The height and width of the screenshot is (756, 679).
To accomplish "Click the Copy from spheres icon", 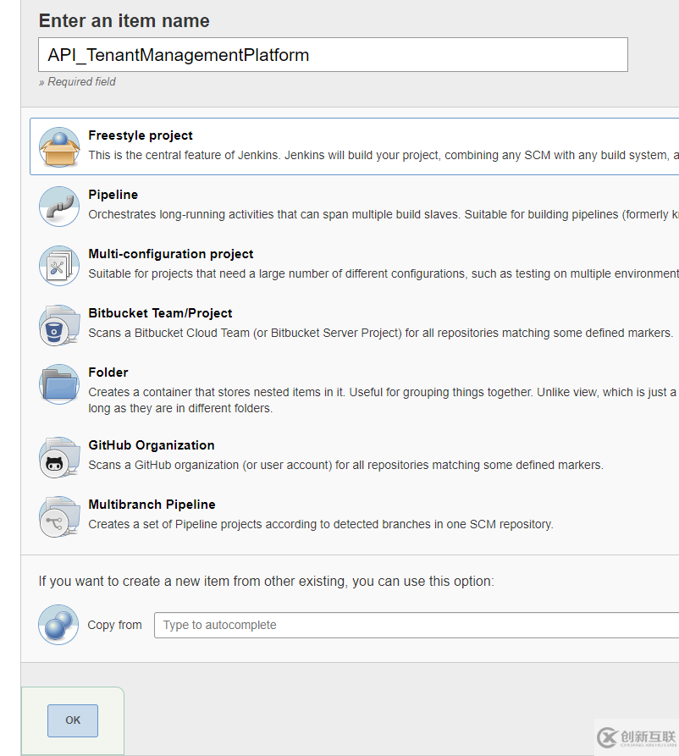I will 58,625.
